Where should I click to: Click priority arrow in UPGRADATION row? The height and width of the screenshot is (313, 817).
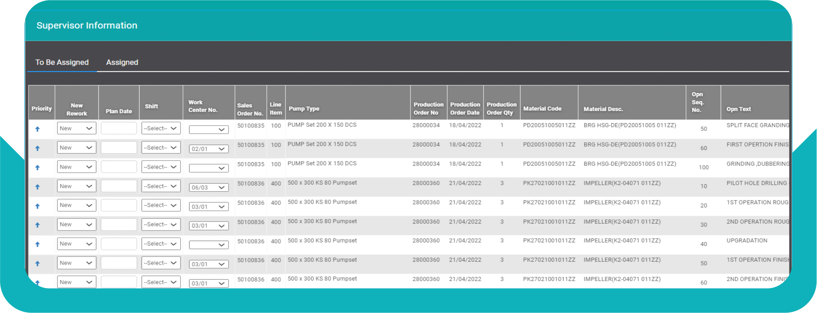tap(37, 244)
